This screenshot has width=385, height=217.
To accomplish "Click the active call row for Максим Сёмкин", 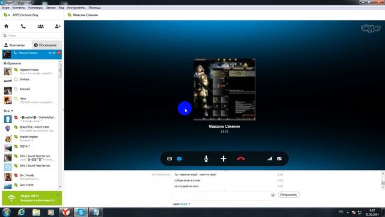I will [x=32, y=54].
